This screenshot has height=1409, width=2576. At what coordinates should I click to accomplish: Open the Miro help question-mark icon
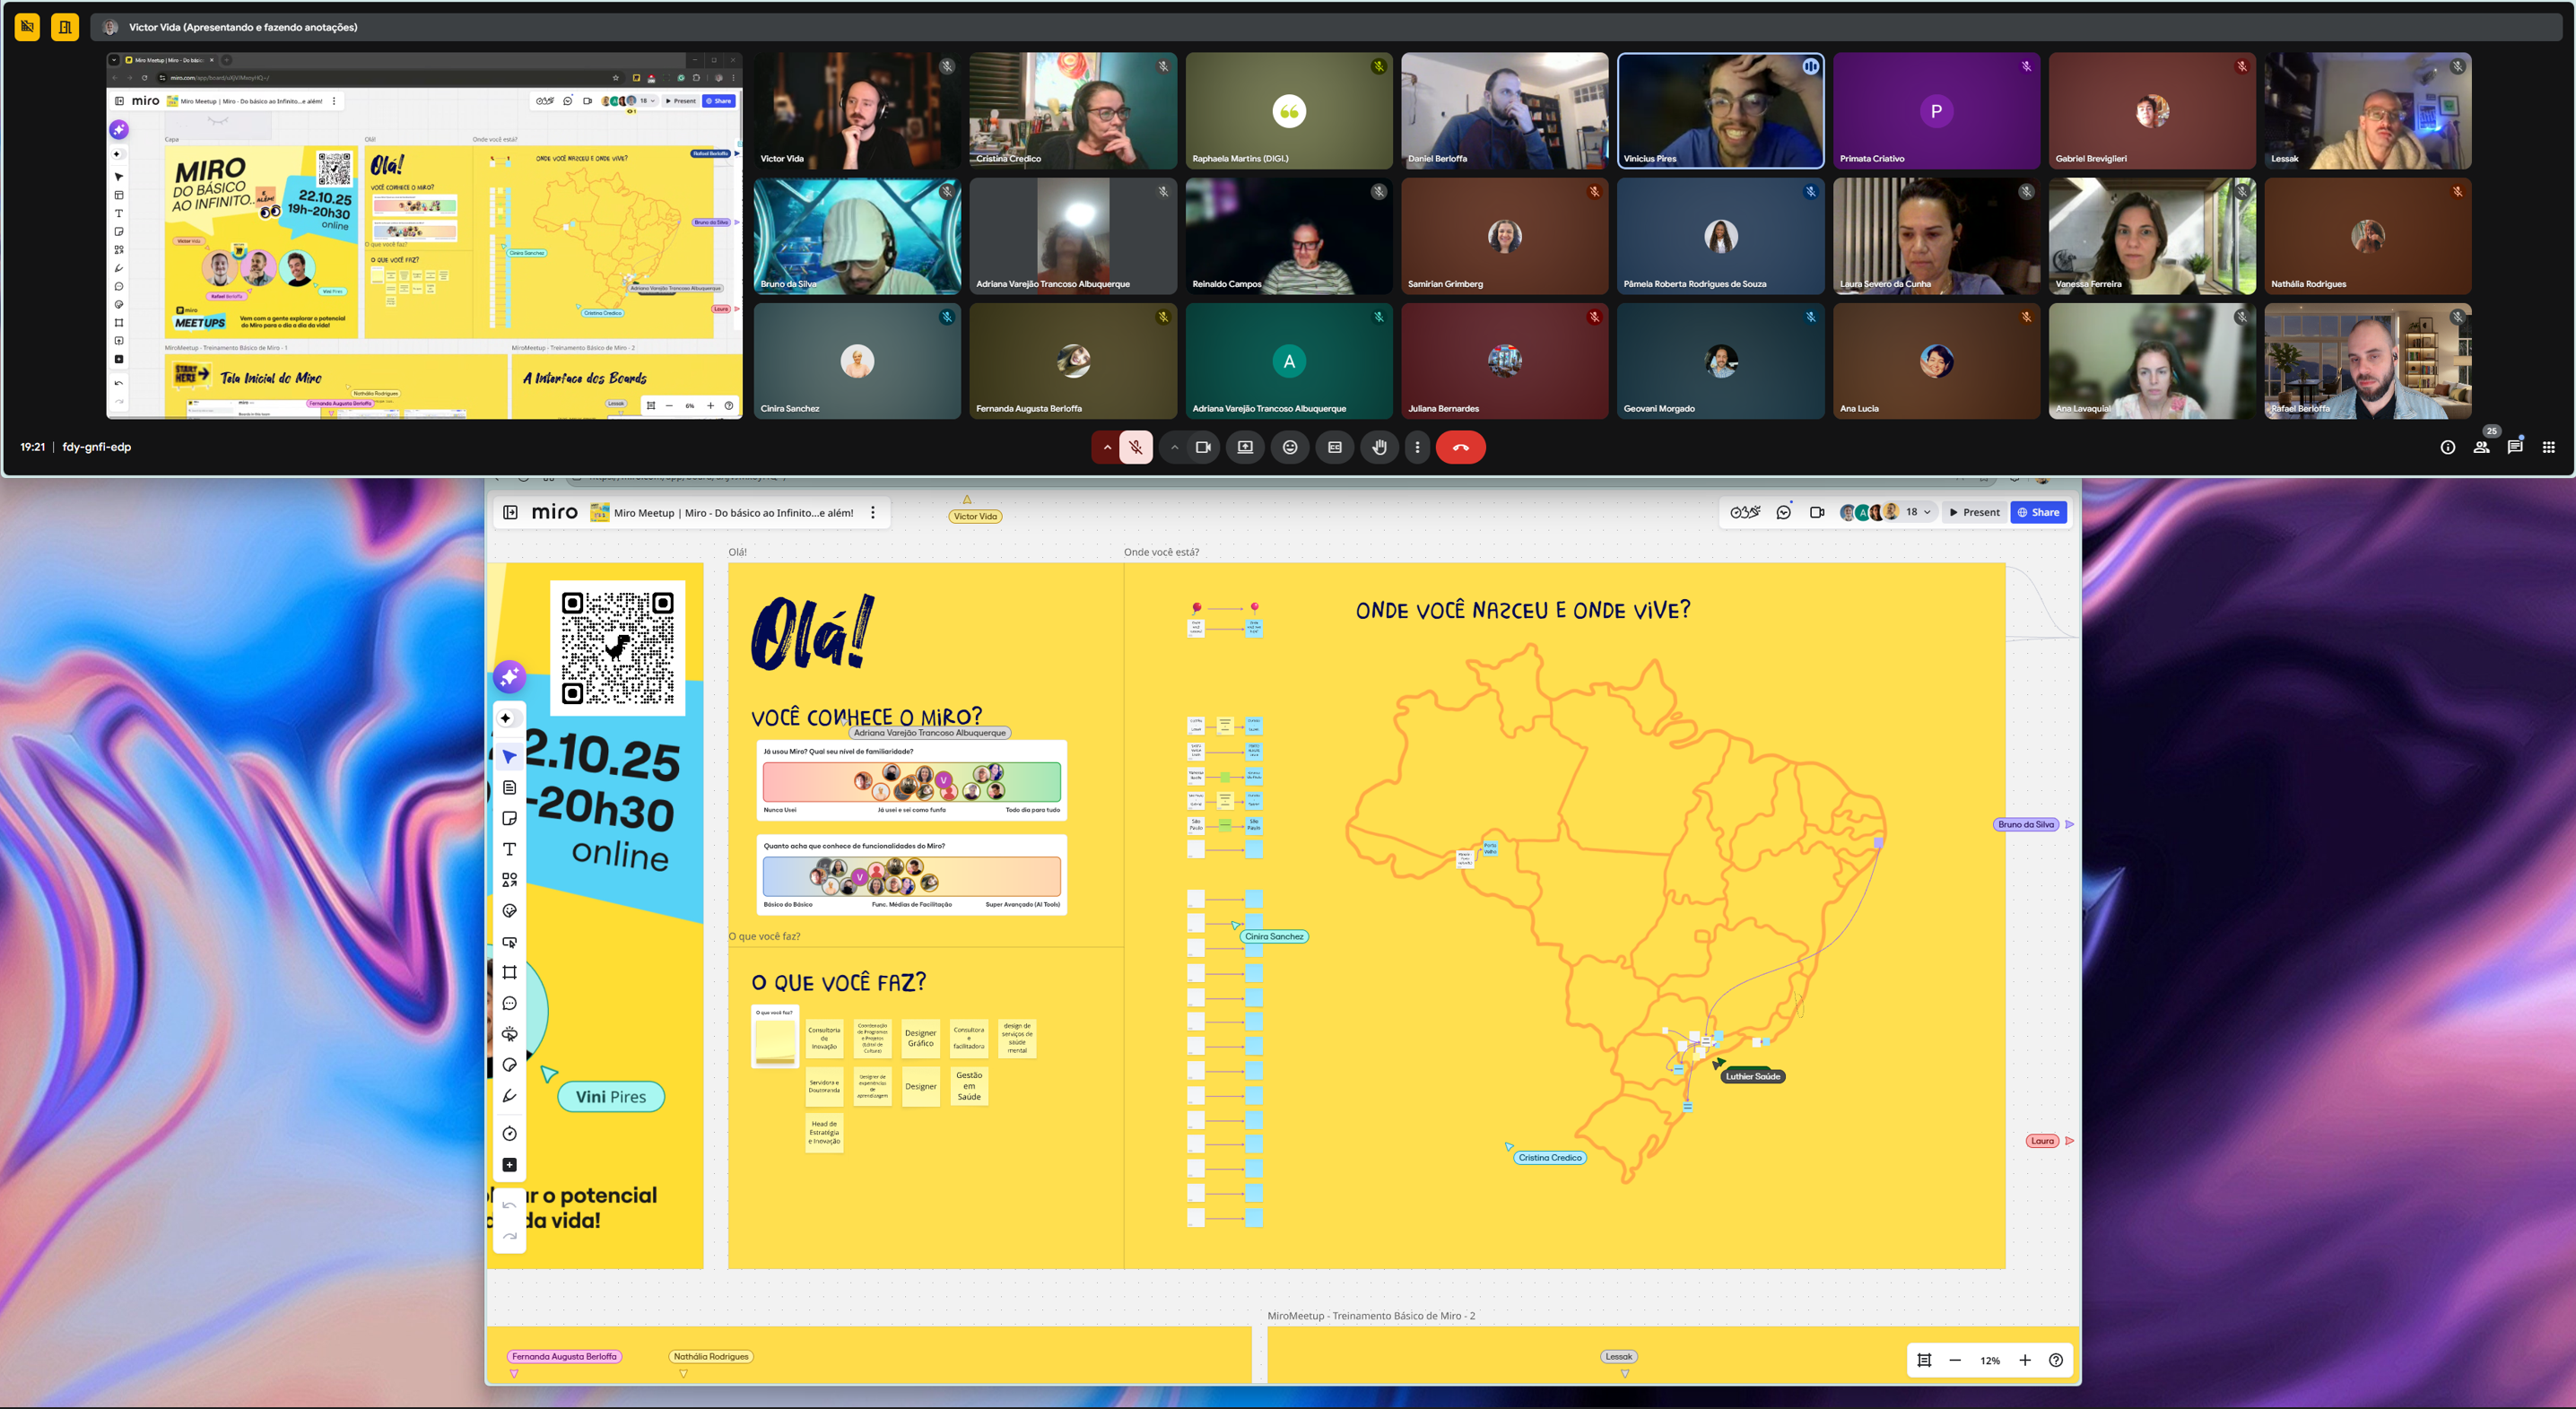tap(2056, 1360)
